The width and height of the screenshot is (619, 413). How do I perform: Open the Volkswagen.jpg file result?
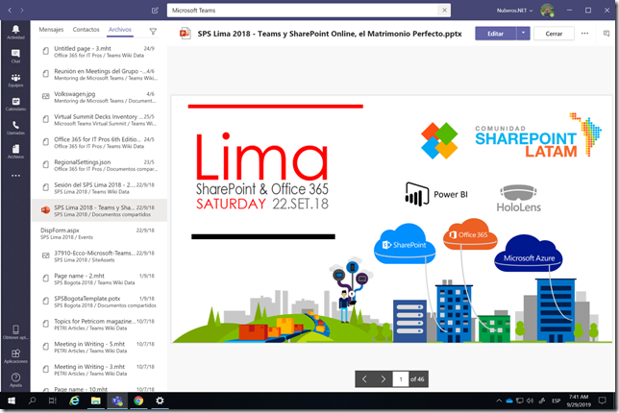(x=99, y=97)
